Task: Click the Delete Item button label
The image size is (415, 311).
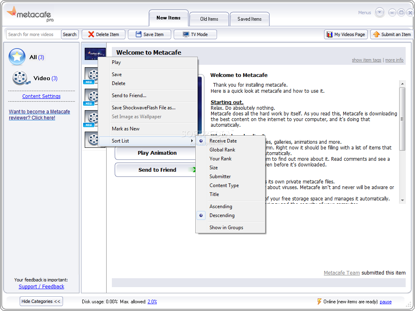Action: (107, 34)
